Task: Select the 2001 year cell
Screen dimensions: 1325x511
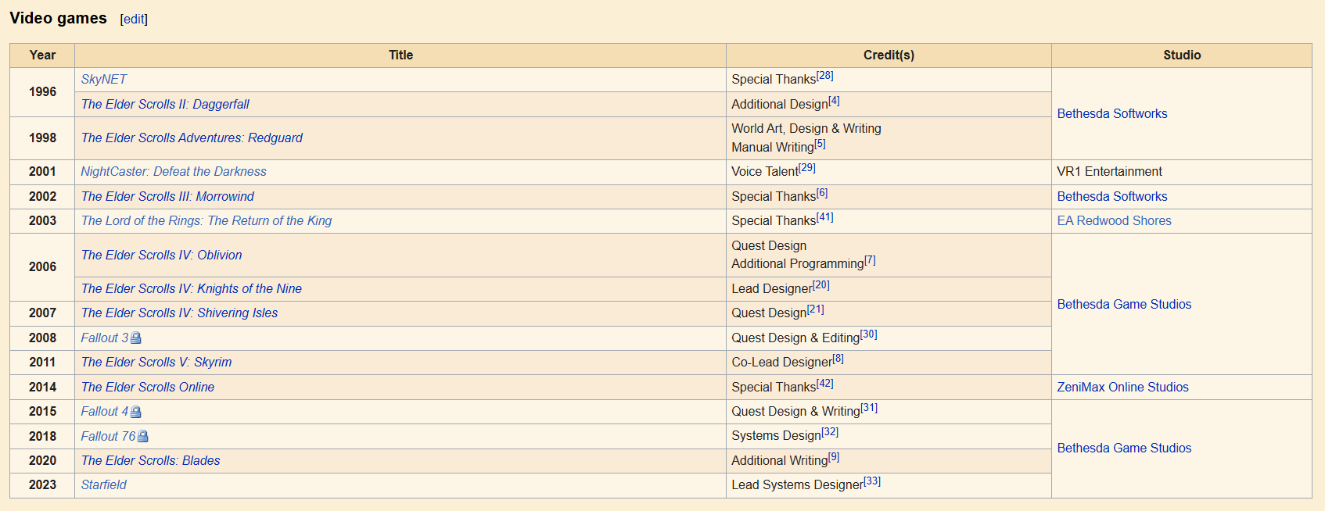Action: (x=42, y=172)
